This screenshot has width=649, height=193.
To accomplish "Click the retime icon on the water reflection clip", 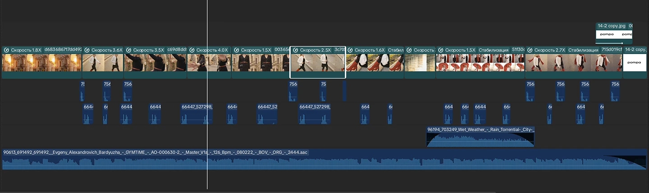I will point(409,50).
